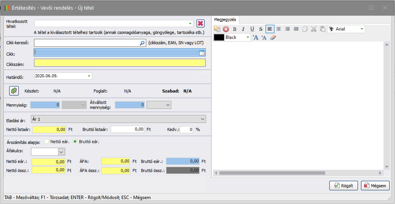Center align the note text

coord(279,29)
